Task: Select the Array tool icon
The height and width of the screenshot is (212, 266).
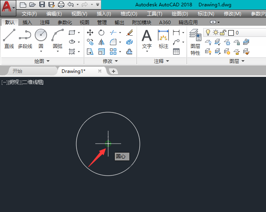Action: (113, 52)
